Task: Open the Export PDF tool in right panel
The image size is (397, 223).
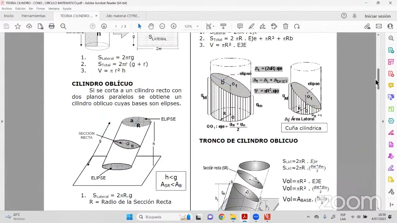Action: [x=391, y=50]
